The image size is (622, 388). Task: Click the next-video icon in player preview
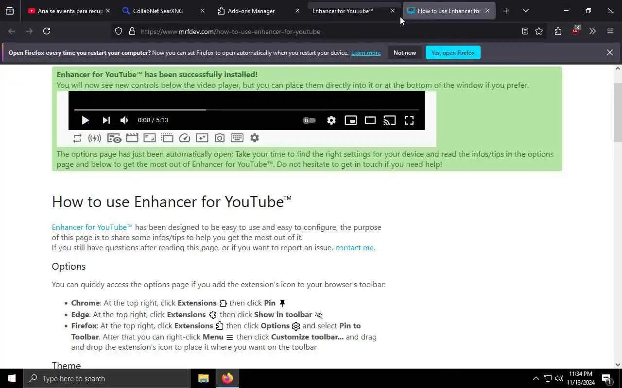pyautogui.click(x=106, y=120)
